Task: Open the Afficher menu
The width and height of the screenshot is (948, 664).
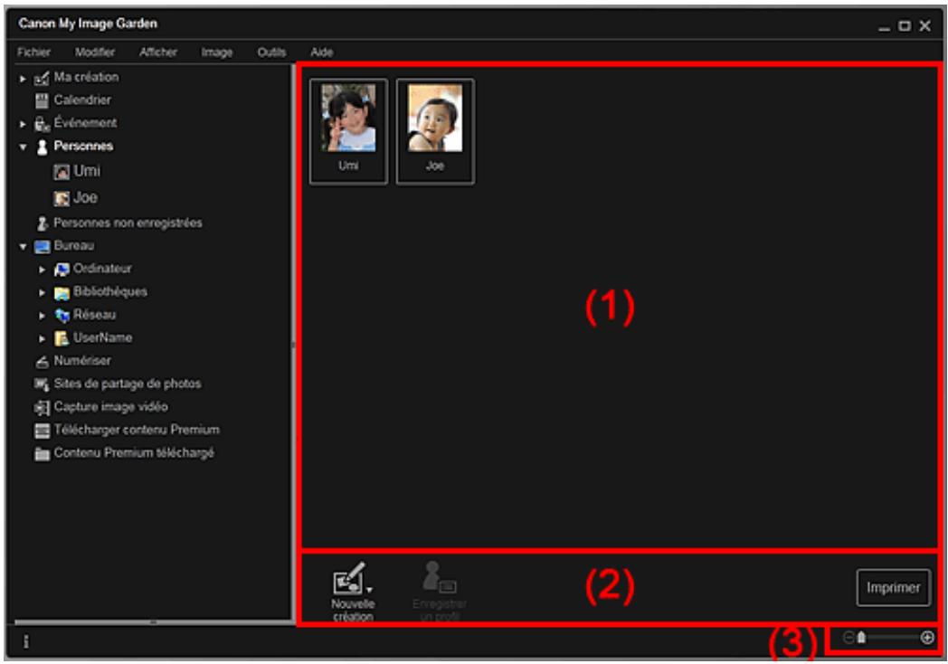Action: 158,52
